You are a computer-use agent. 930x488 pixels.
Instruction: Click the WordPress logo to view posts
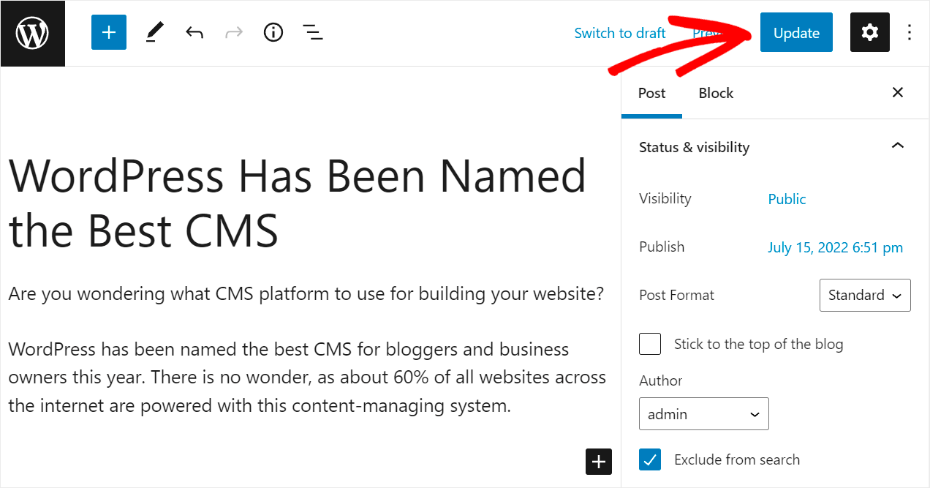[33, 34]
